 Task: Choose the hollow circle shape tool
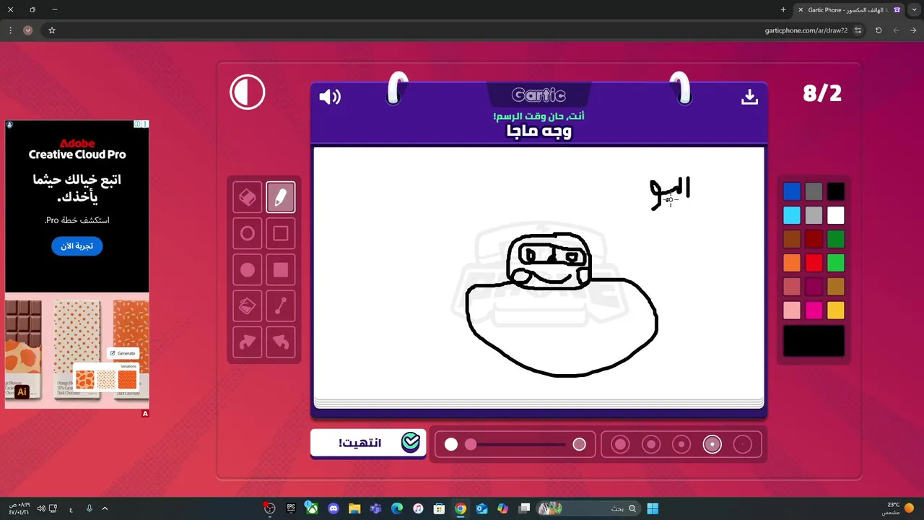[248, 234]
